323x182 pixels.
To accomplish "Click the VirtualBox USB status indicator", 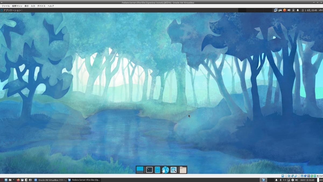I will (x=296, y=176).
